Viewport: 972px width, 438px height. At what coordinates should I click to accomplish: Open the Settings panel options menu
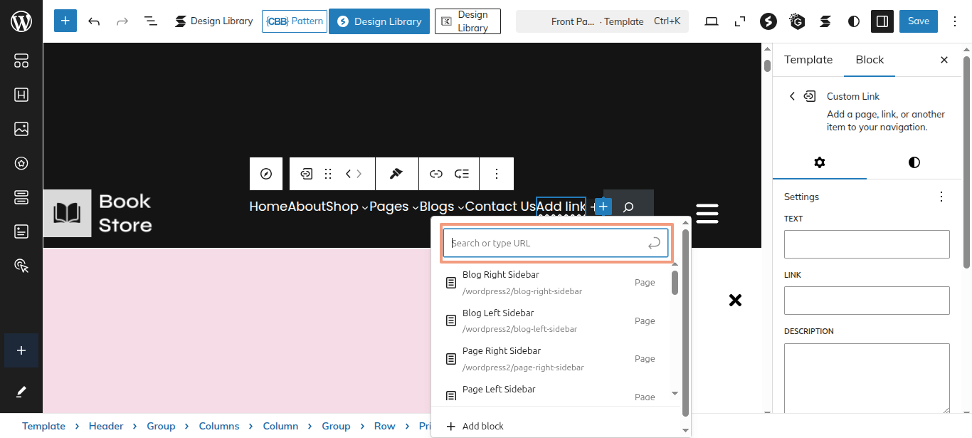tap(941, 197)
